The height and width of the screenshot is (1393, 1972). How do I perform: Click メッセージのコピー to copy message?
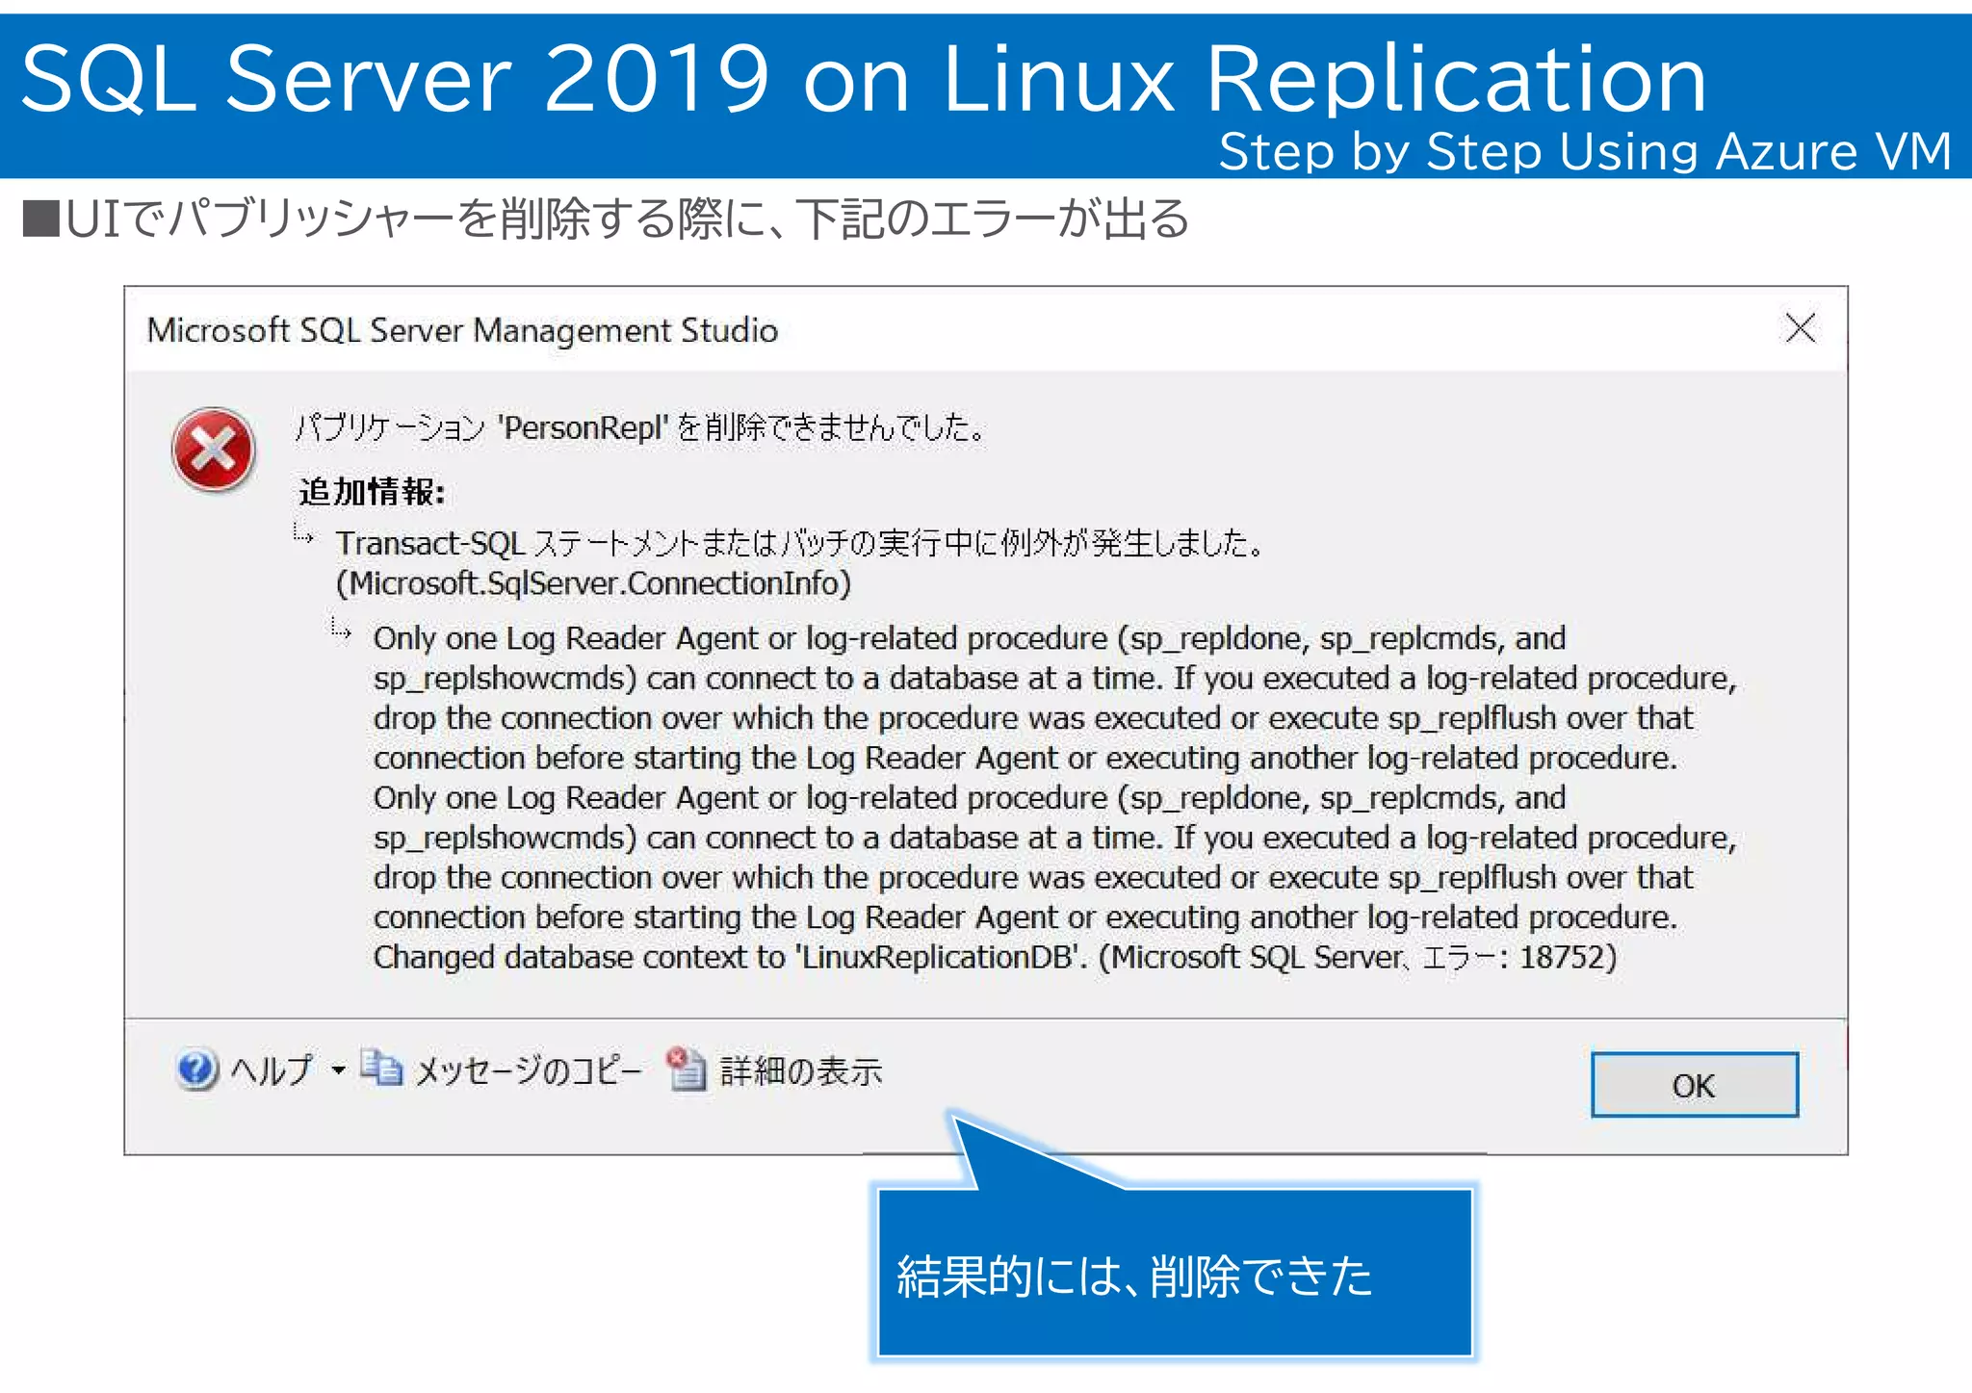click(x=528, y=1071)
